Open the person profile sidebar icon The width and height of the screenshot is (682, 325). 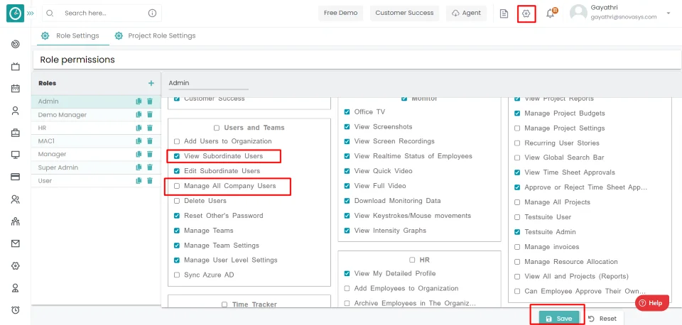coord(16,111)
